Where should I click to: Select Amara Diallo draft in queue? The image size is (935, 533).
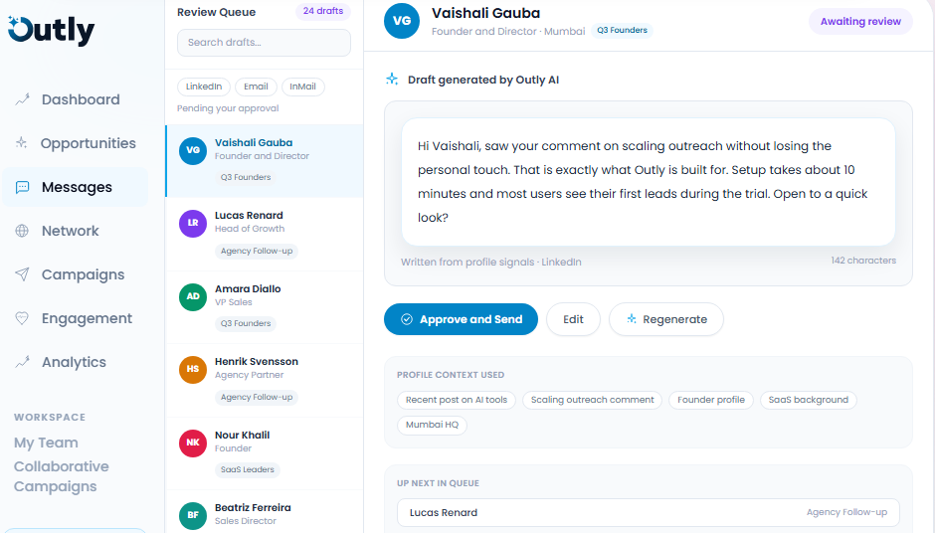[x=265, y=307]
